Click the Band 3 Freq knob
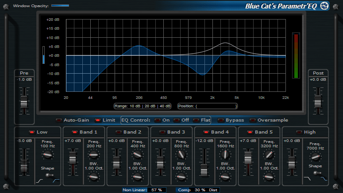343x193 pixels. point(181,155)
